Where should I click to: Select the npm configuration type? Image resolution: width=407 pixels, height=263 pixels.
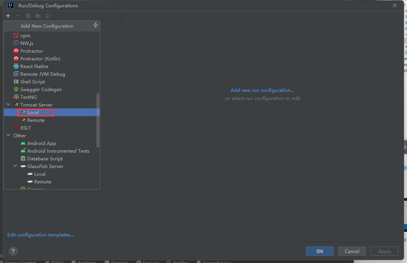[25, 35]
